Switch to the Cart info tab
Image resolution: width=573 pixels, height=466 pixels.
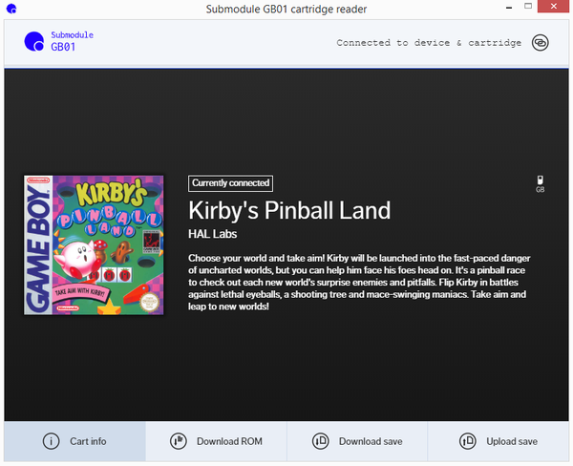point(74,441)
